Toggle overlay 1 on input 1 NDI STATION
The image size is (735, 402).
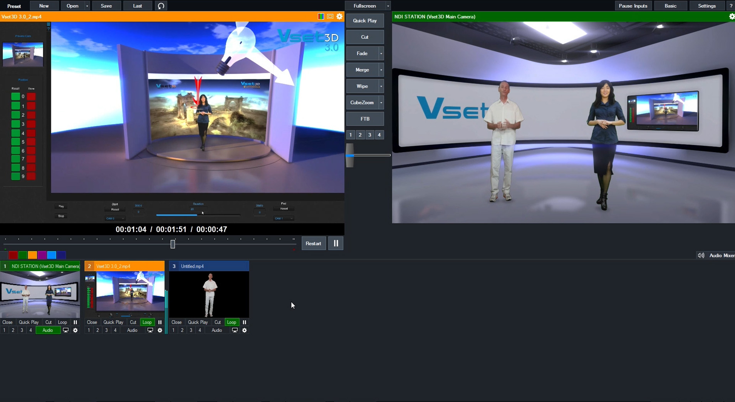tap(4, 330)
